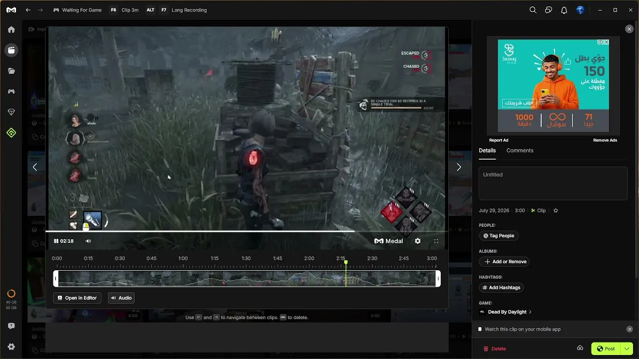The width and height of the screenshot is (639, 359).
Task: Click the Untitled title input field
Action: pos(553,183)
